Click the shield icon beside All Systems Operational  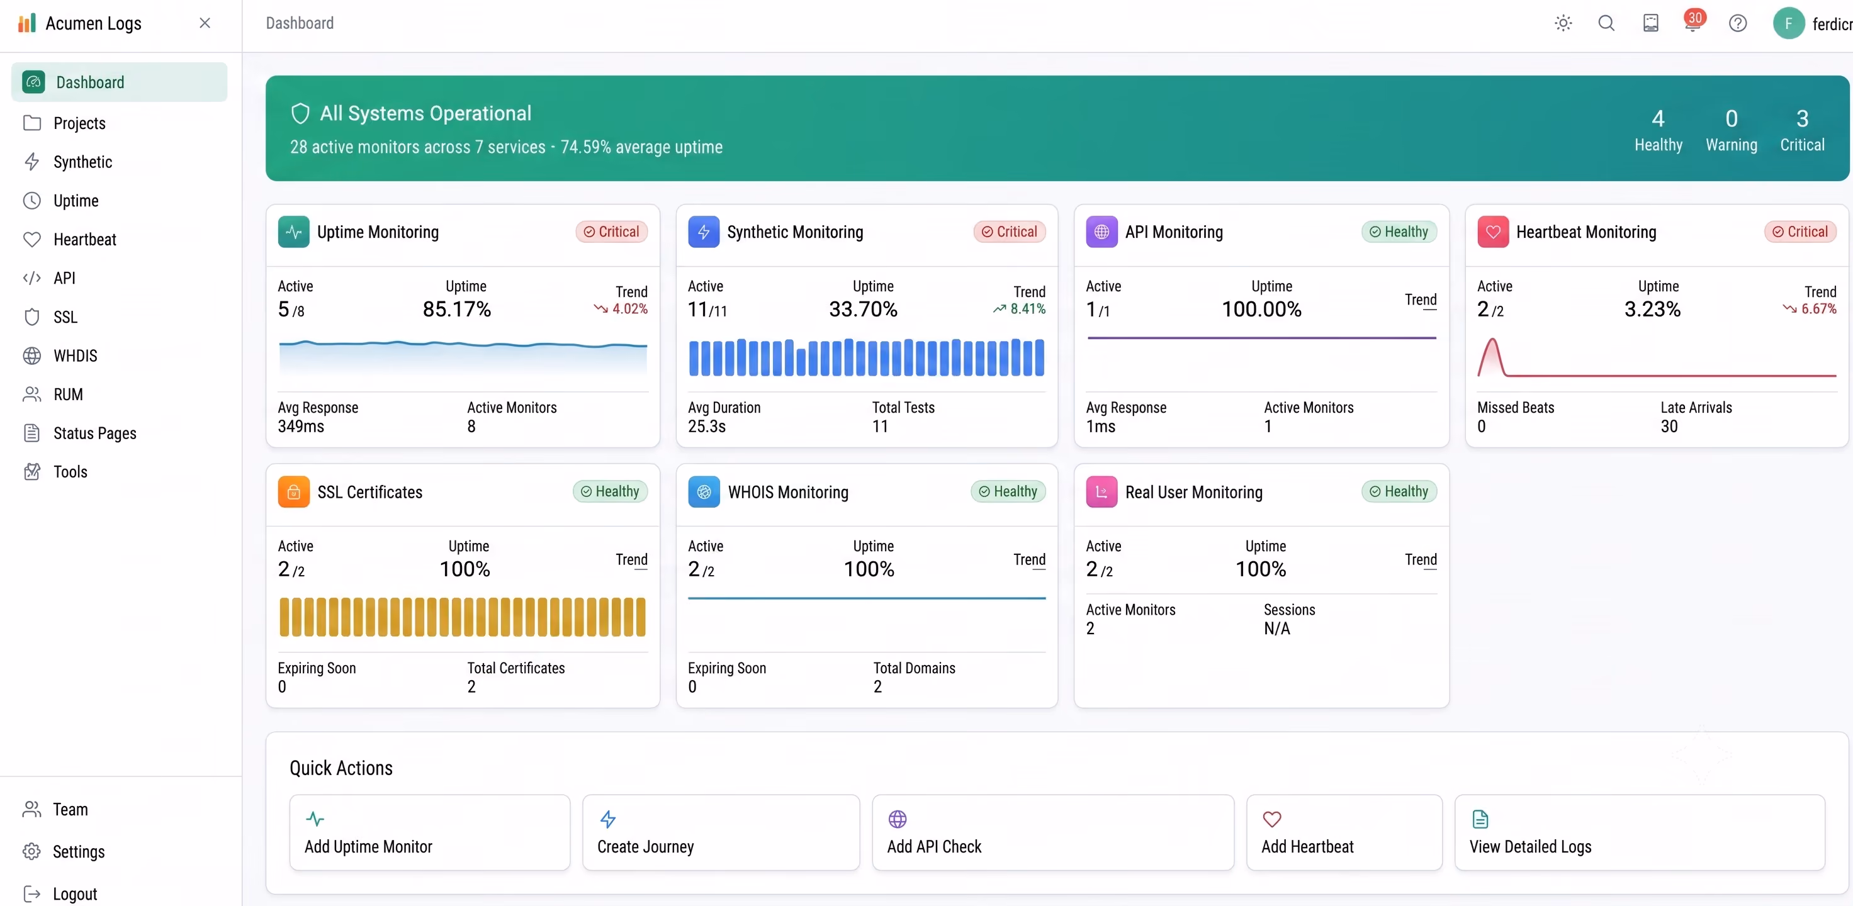click(300, 114)
